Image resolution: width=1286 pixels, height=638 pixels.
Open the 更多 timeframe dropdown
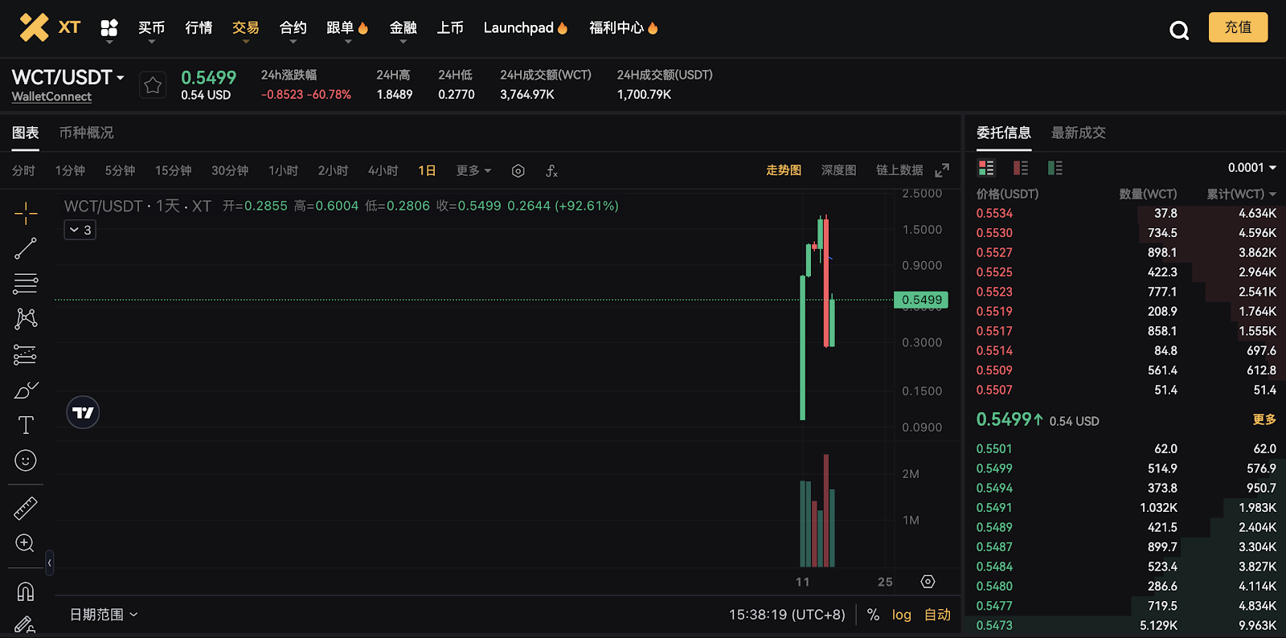tap(473, 171)
